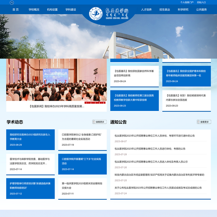217x217 pixels.
Task: Select 招生就业 in the top navigation
Action: 165,10
